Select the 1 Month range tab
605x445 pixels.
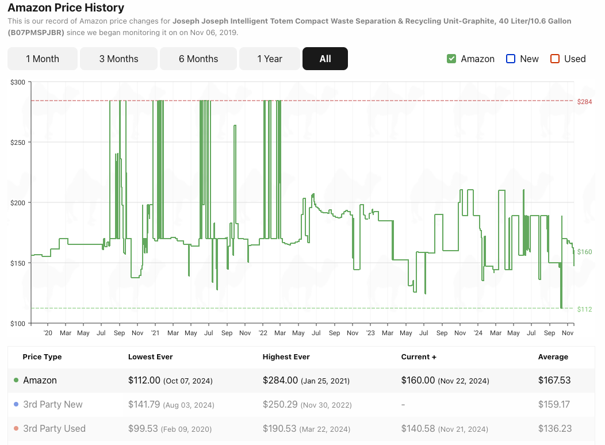(x=43, y=59)
